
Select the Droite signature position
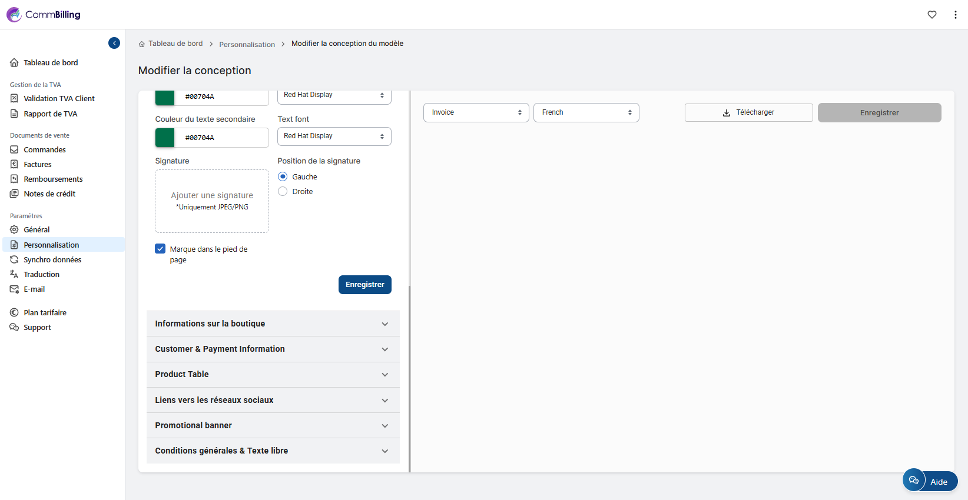tap(283, 191)
